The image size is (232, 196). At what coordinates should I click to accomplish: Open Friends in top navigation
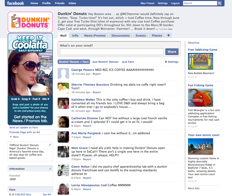click(60, 3)
